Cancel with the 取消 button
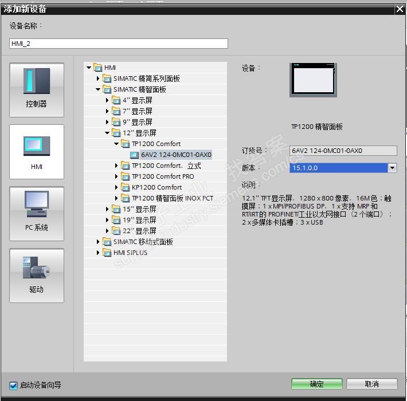The height and width of the screenshot is (401, 407). pos(371,384)
